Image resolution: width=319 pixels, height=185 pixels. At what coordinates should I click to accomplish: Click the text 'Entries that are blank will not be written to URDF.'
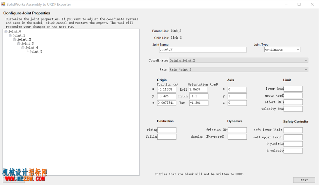click(x=199, y=174)
